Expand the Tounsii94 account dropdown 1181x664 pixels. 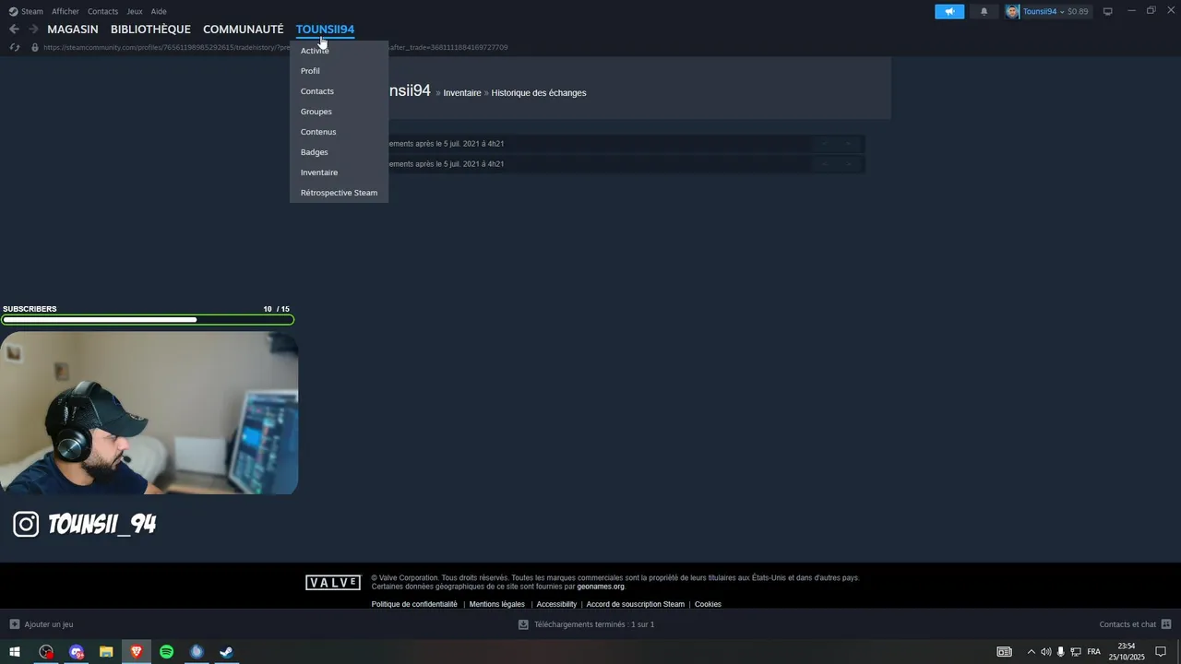point(1061,11)
